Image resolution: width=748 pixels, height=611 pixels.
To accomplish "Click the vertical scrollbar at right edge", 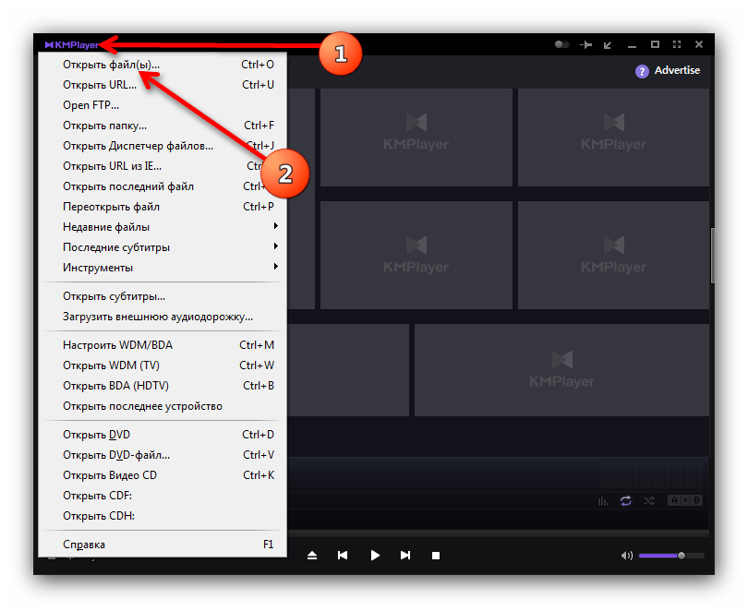I will click(712, 256).
